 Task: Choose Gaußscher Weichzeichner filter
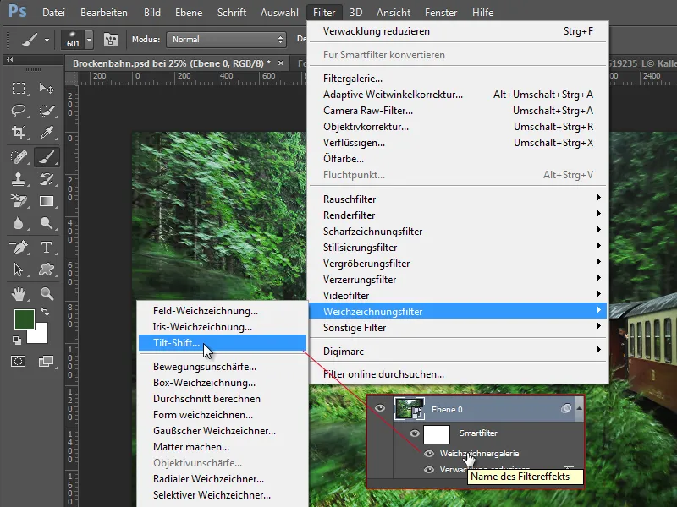(x=223, y=431)
